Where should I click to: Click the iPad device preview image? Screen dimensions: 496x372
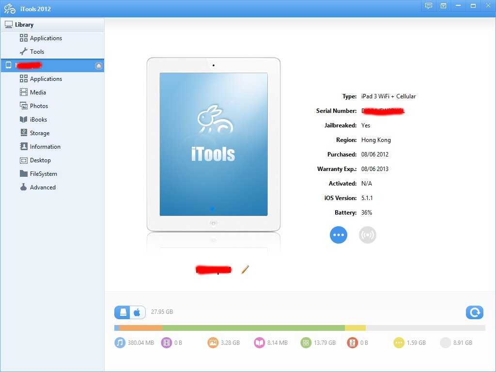pyautogui.click(x=214, y=144)
